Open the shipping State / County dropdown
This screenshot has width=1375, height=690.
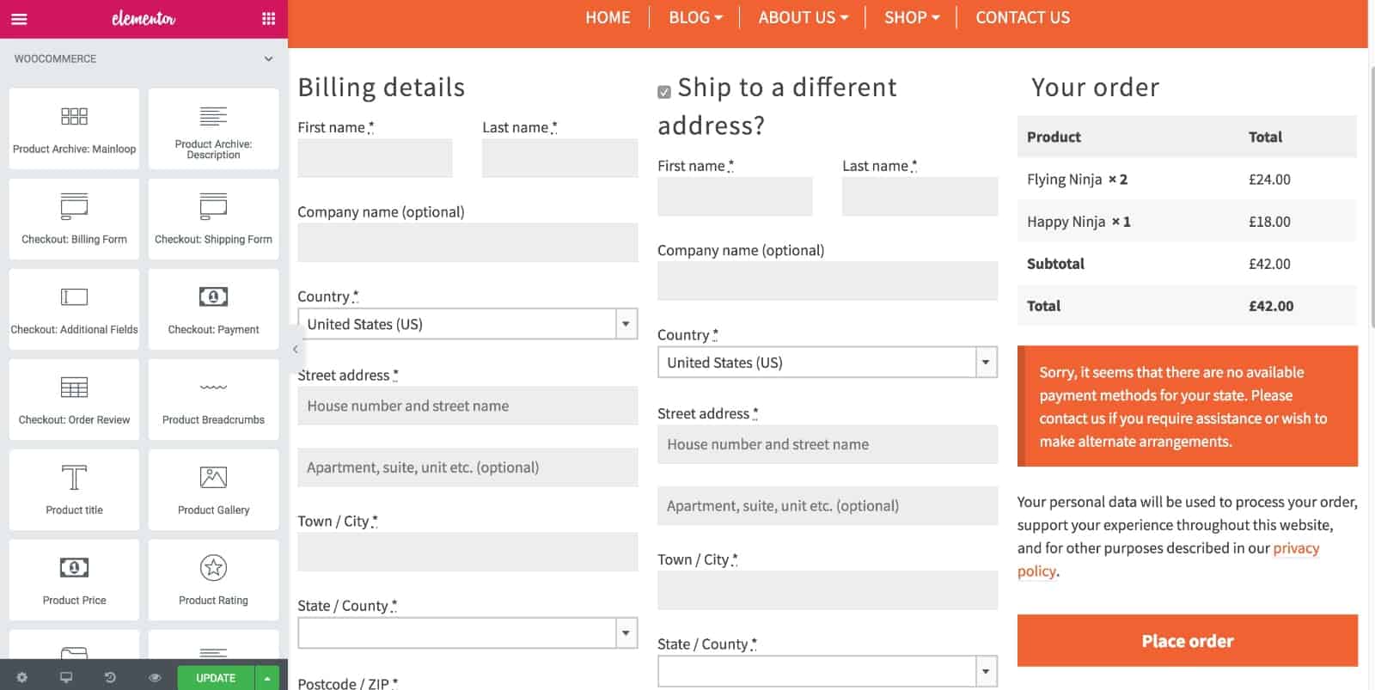tap(828, 672)
